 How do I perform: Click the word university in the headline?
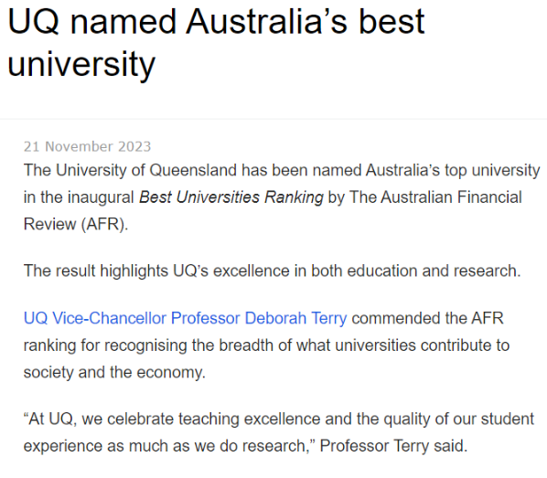(81, 64)
